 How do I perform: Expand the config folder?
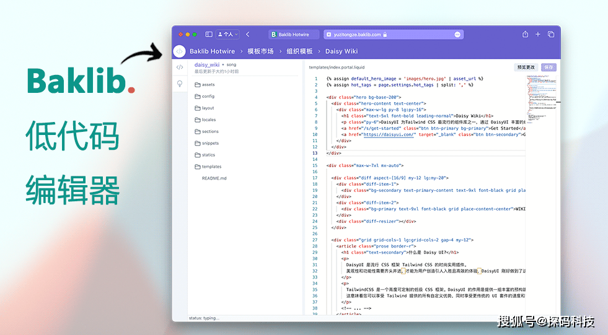(205, 96)
